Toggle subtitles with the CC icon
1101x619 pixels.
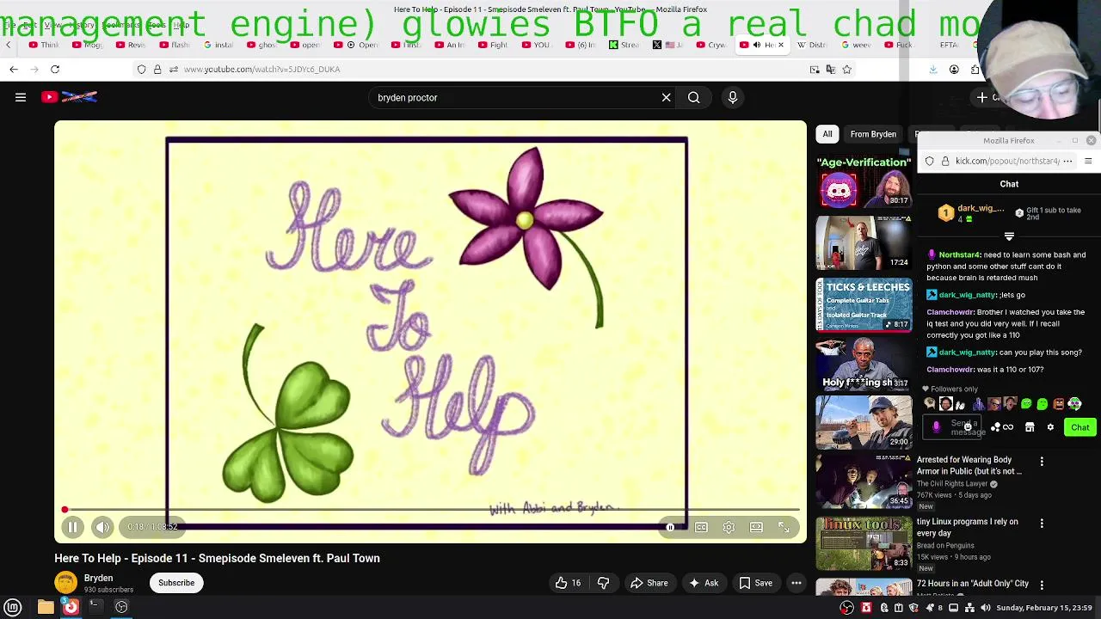[x=701, y=527]
